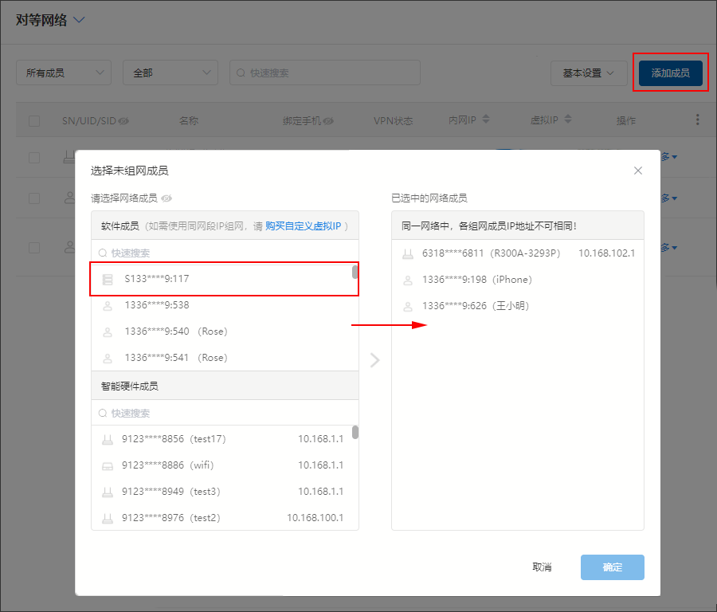
Task: Sort by 内网IP column arrows
Action: (486, 119)
